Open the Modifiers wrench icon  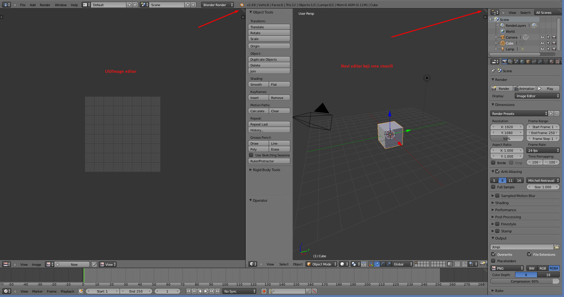(540, 62)
